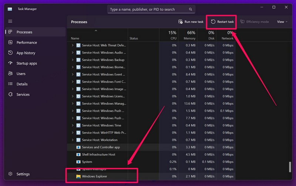Click the Windows Explorer folder icon
This screenshot has width=296, height=186.
tap(78, 176)
